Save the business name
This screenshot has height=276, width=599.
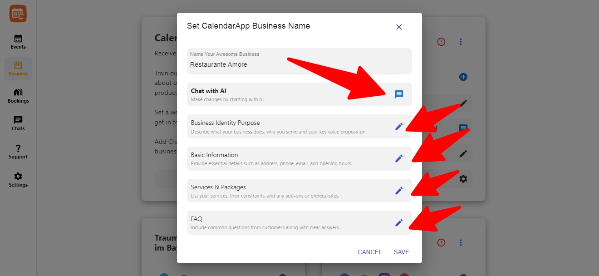[401, 252]
